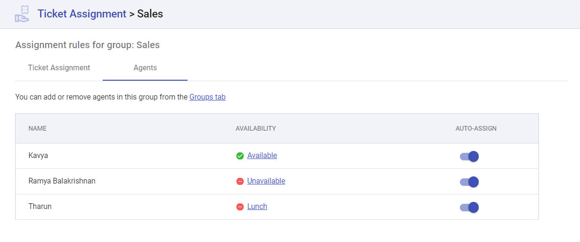580x242 pixels.
Task: Select the Ramya Balakrishnan name cell
Action: (62, 181)
